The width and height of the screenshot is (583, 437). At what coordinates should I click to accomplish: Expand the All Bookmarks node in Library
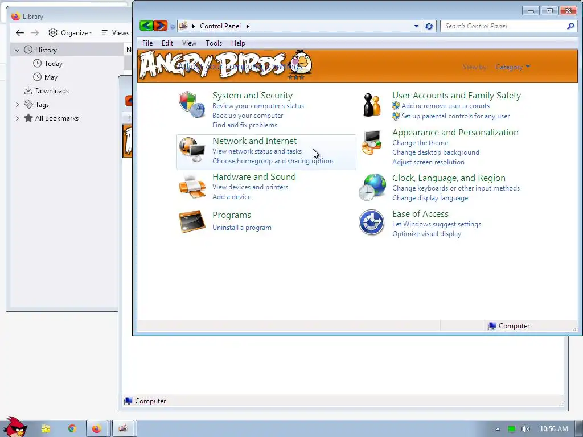17,118
